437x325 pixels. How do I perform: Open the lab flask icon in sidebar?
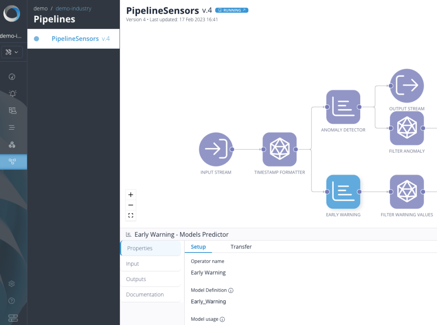[x=12, y=110]
